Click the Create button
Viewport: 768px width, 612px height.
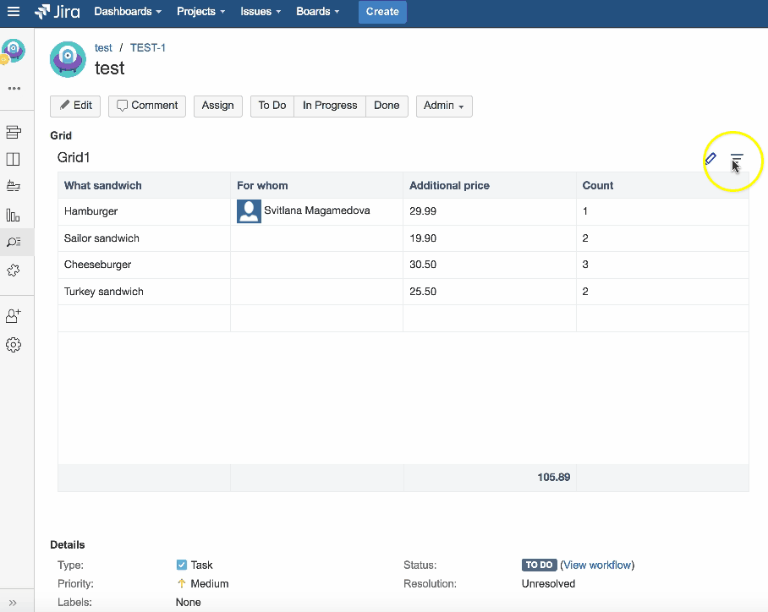coord(382,12)
